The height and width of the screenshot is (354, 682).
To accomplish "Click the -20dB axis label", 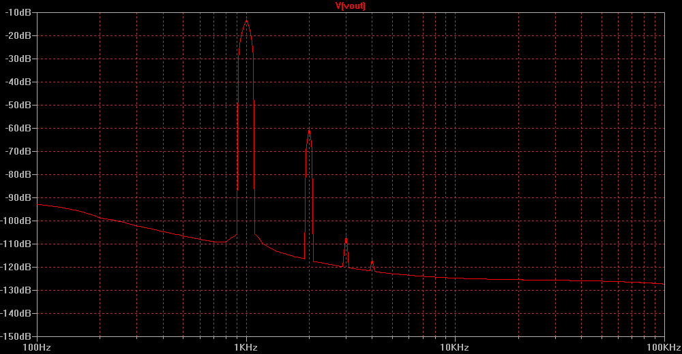I will click(x=18, y=35).
